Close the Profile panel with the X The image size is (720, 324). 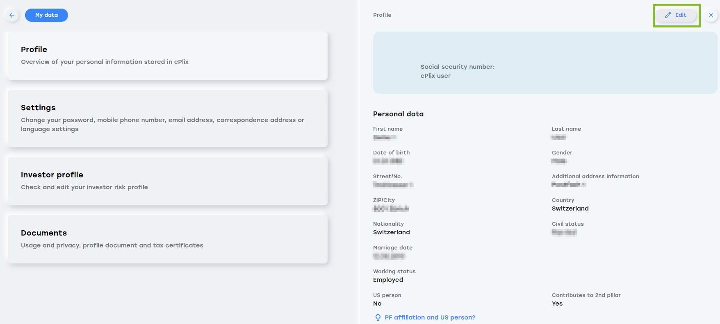711,15
